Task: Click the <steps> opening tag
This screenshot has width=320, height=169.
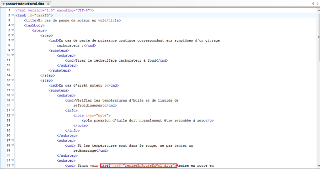Action: pos(39,31)
